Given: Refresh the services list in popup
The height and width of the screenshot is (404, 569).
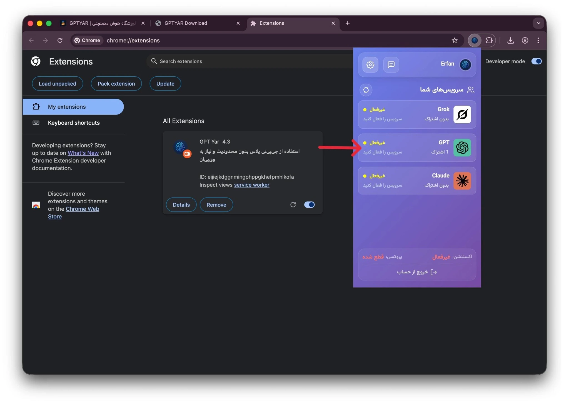Looking at the screenshot, I should 366,90.
